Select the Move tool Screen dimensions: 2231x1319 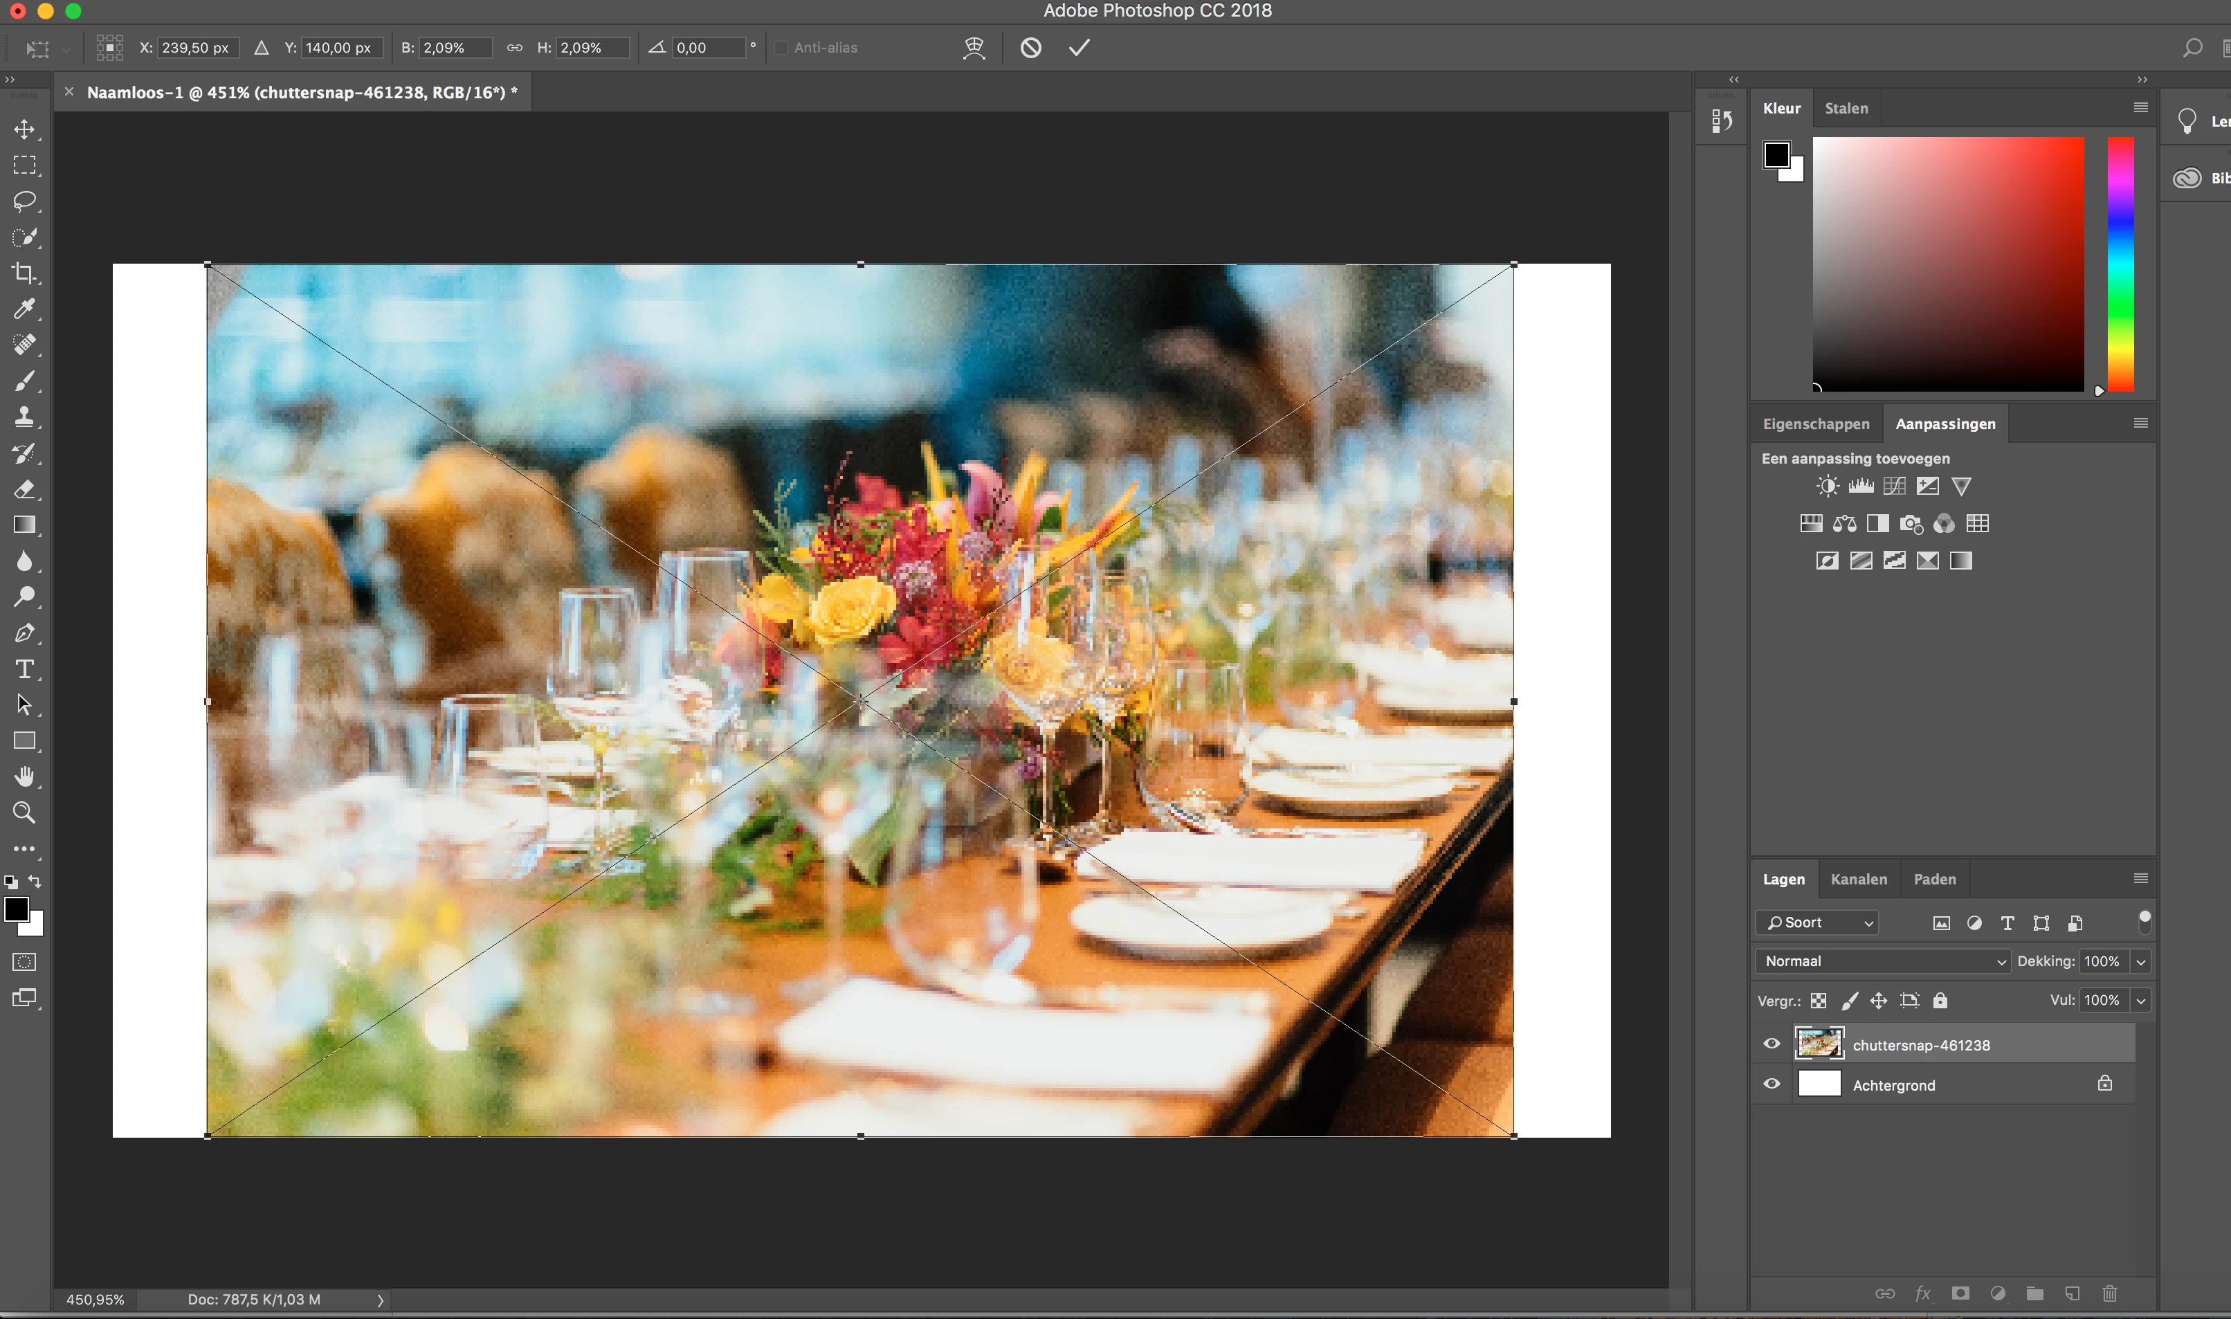[24, 130]
